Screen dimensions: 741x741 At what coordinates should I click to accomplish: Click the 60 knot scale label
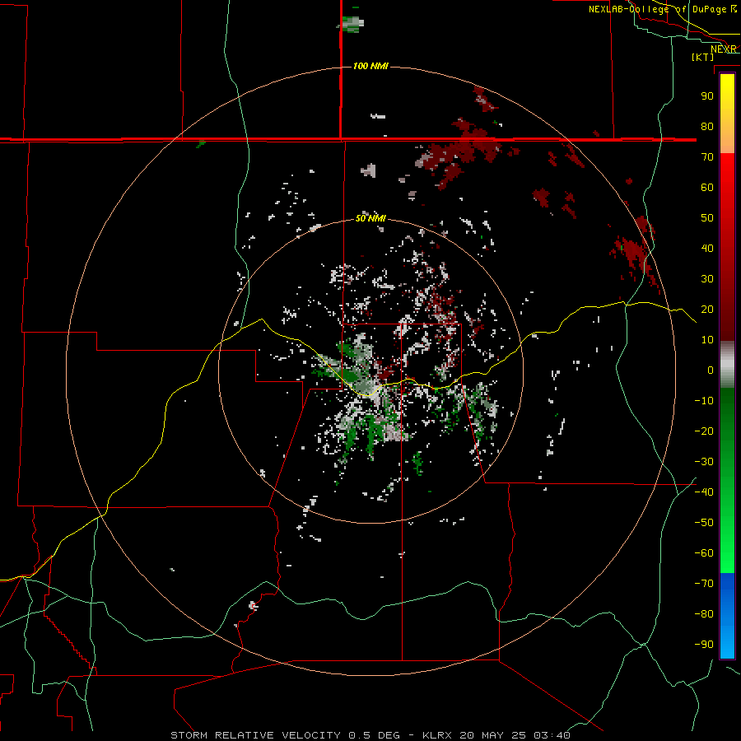click(707, 188)
